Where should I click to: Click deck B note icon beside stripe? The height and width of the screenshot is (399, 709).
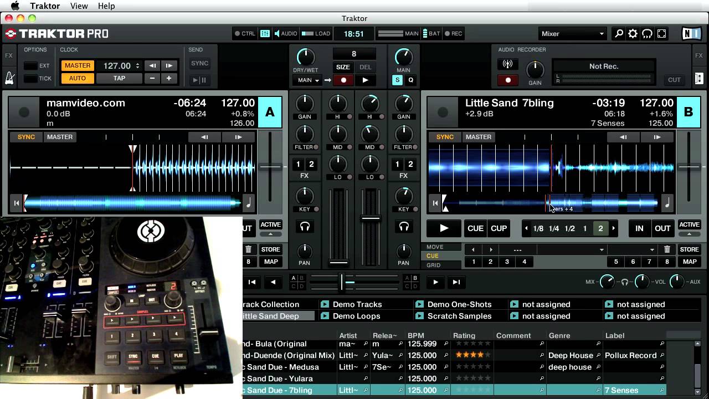(667, 203)
